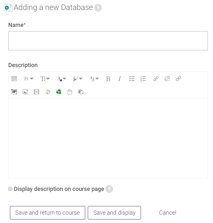Open the font family dropdown
213x223 pixels.
(x=29, y=79)
